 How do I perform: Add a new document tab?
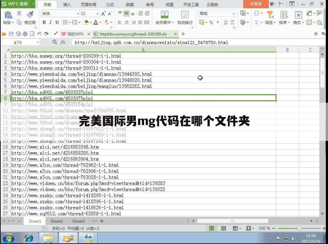(x=183, y=34)
